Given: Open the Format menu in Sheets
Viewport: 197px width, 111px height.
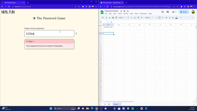Looking at the screenshot, I should pyautogui.click(x=126, y=14).
